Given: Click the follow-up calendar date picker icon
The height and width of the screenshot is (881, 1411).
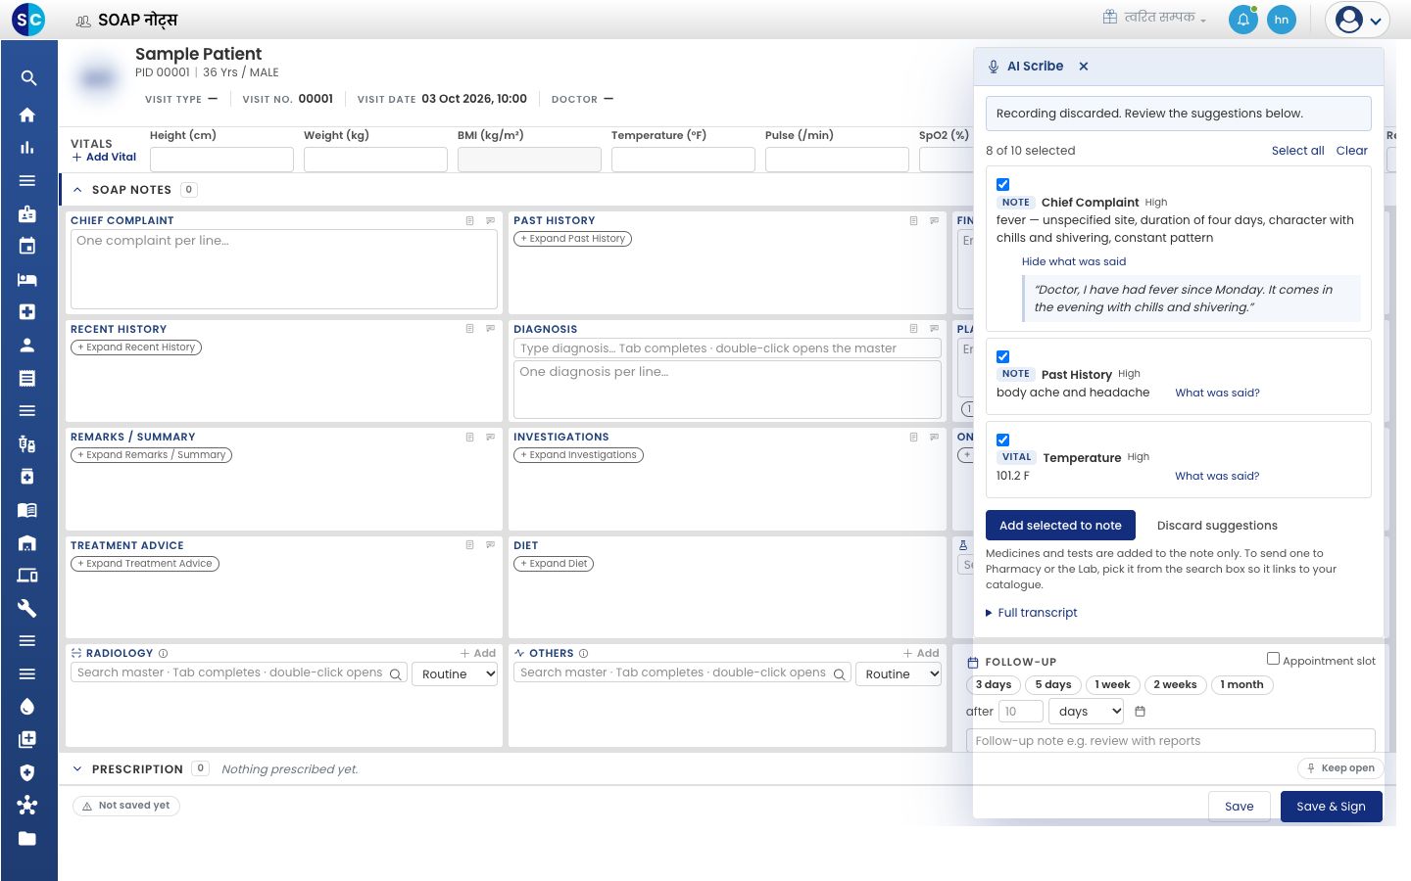Looking at the screenshot, I should click(x=1140, y=712).
